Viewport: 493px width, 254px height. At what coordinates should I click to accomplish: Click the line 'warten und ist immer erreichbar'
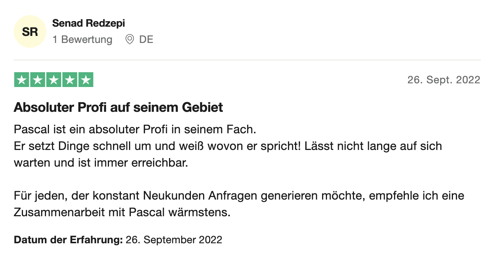(101, 162)
